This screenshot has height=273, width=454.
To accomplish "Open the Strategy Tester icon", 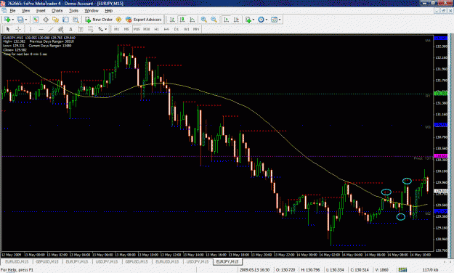I will 76,20.
